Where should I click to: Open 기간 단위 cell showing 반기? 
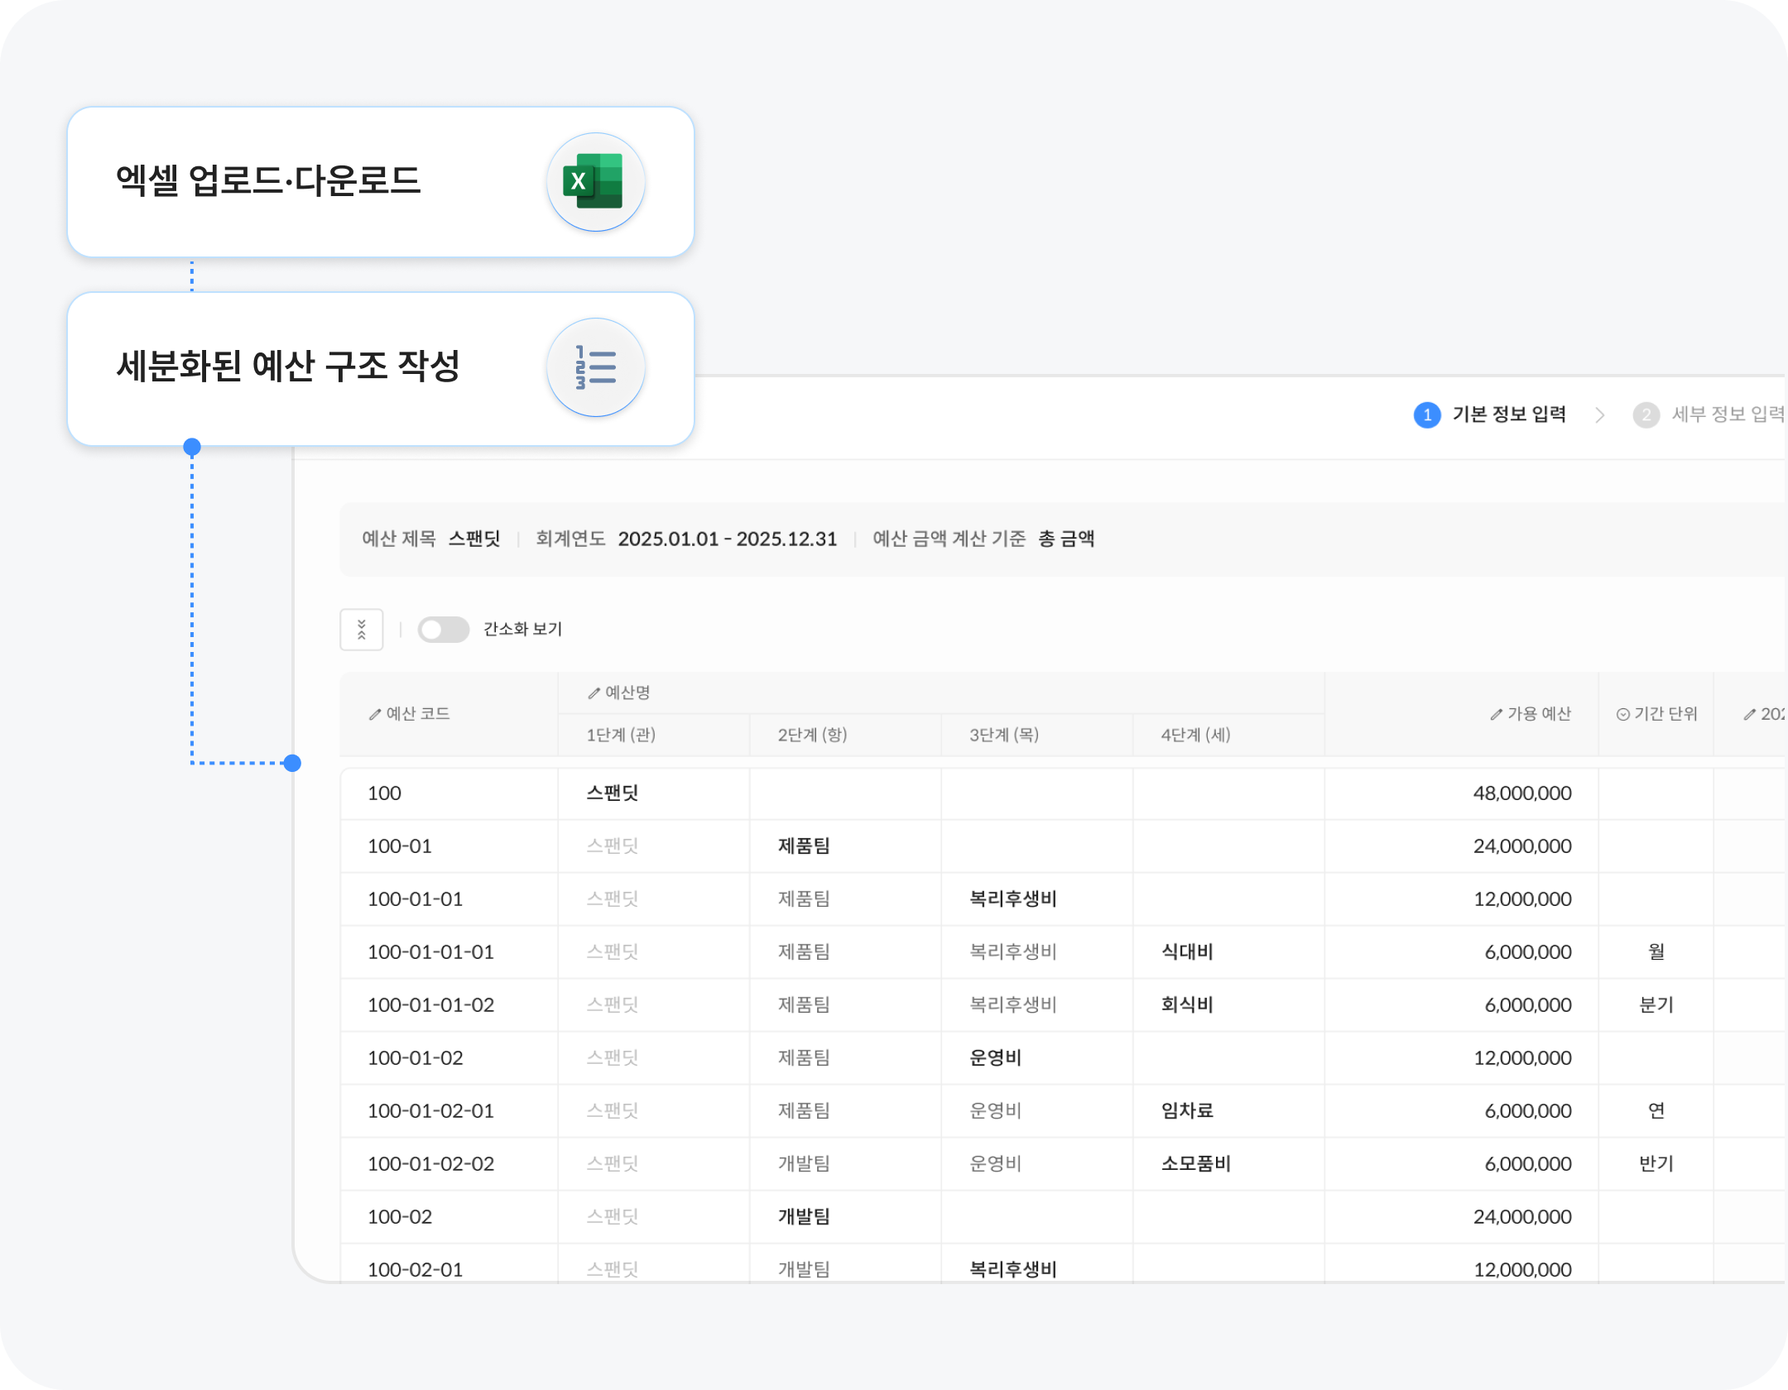point(1656,1163)
